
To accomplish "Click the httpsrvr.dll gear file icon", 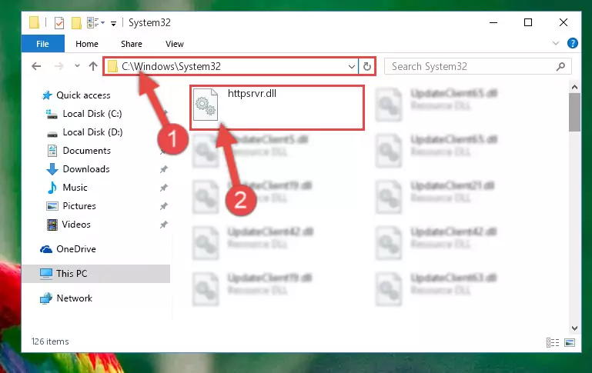I will pyautogui.click(x=206, y=105).
